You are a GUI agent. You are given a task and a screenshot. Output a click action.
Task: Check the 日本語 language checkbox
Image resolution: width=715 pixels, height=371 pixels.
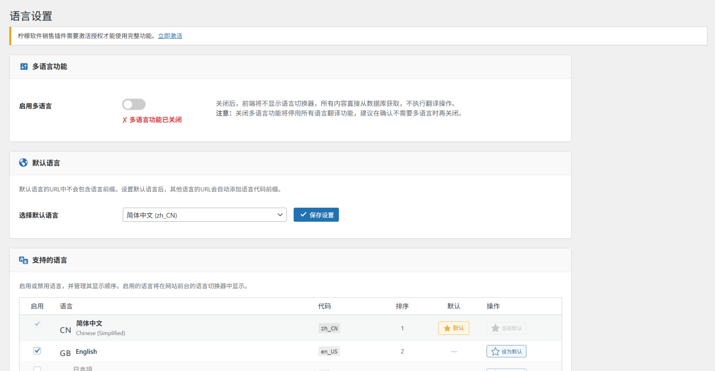(x=37, y=369)
